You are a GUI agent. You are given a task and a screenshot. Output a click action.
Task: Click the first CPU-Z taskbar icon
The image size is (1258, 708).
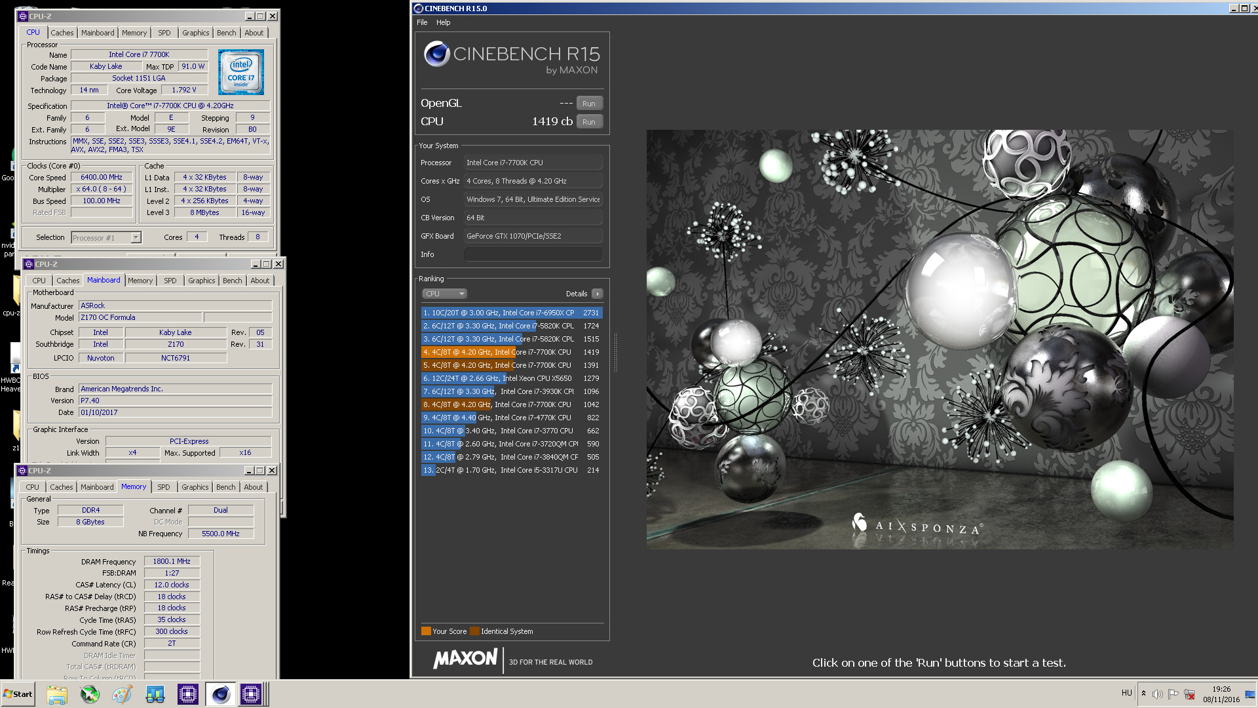(188, 694)
